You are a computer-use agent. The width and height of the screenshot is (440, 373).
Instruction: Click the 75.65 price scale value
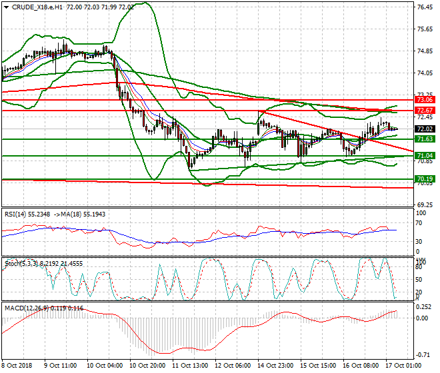pos(425,29)
